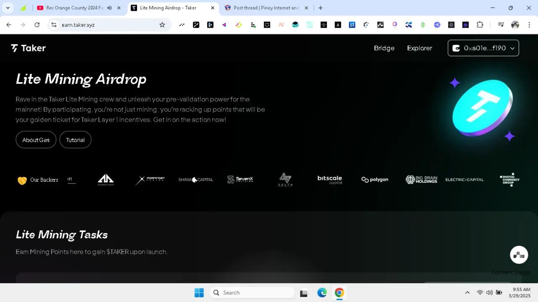
Task: Open the Wi-Fi network tray icon
Action: [x=480, y=293]
